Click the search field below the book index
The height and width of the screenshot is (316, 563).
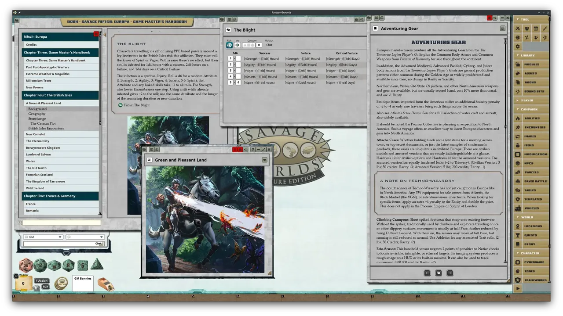(62, 223)
